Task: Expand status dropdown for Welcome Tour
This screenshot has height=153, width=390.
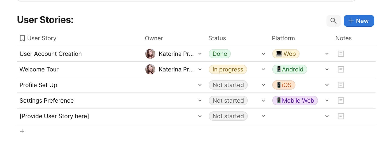Action: 263,69
